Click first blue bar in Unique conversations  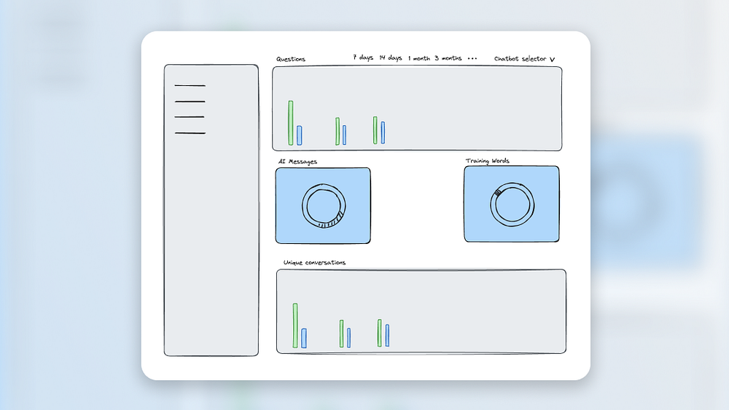(304, 338)
